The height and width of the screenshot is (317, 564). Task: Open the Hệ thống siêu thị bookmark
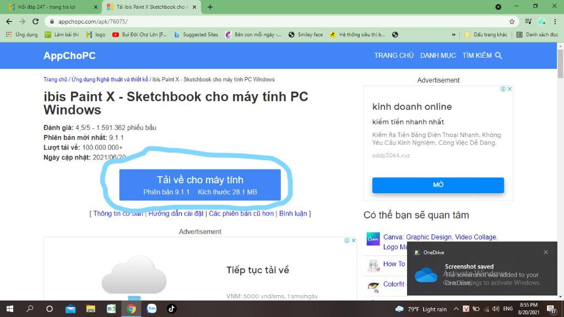point(357,35)
